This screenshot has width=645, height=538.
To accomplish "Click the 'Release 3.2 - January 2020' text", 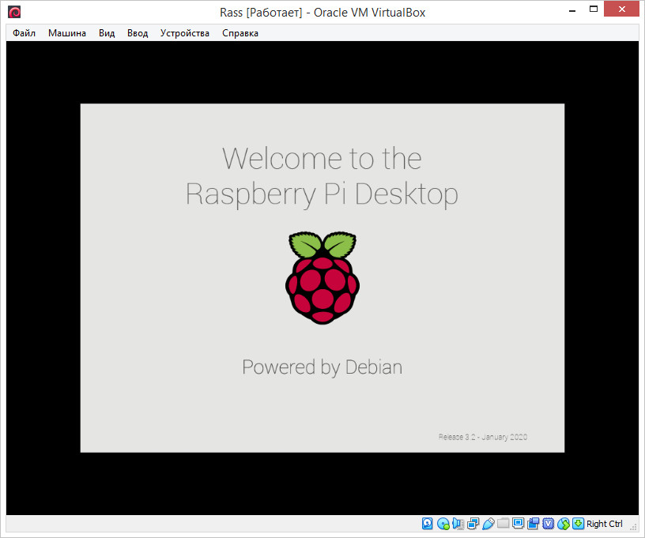I will coord(483,437).
